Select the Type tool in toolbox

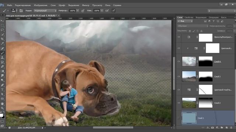coord(2,89)
